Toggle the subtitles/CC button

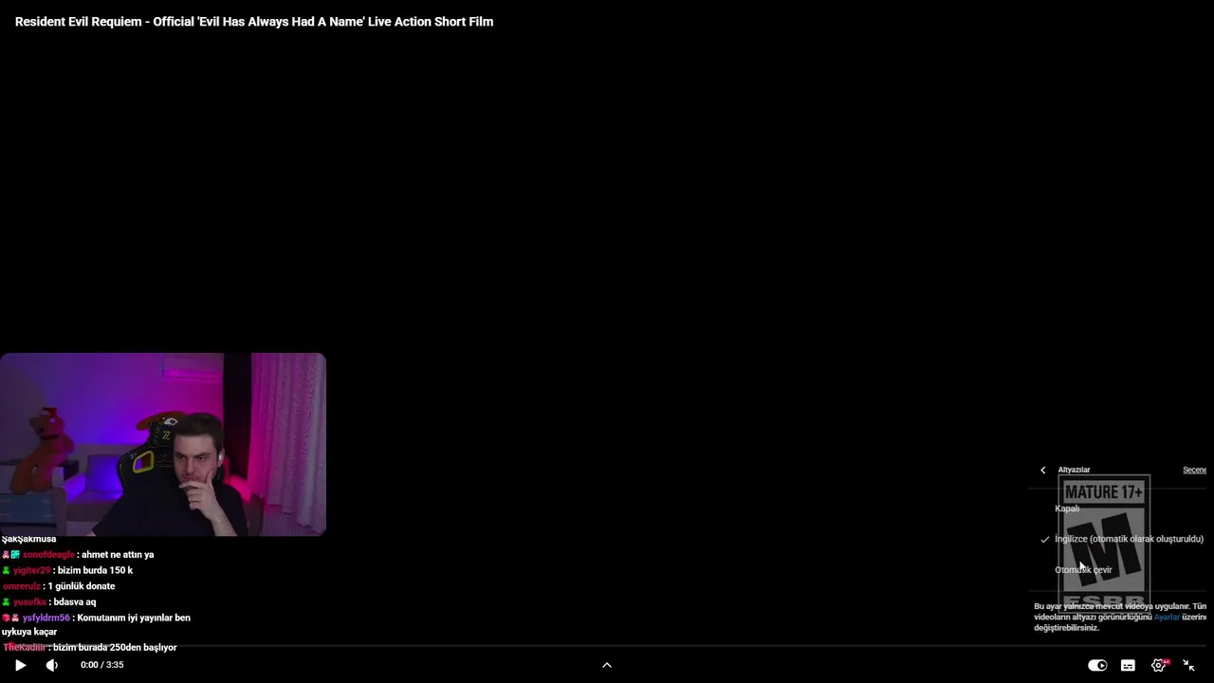point(1128,665)
